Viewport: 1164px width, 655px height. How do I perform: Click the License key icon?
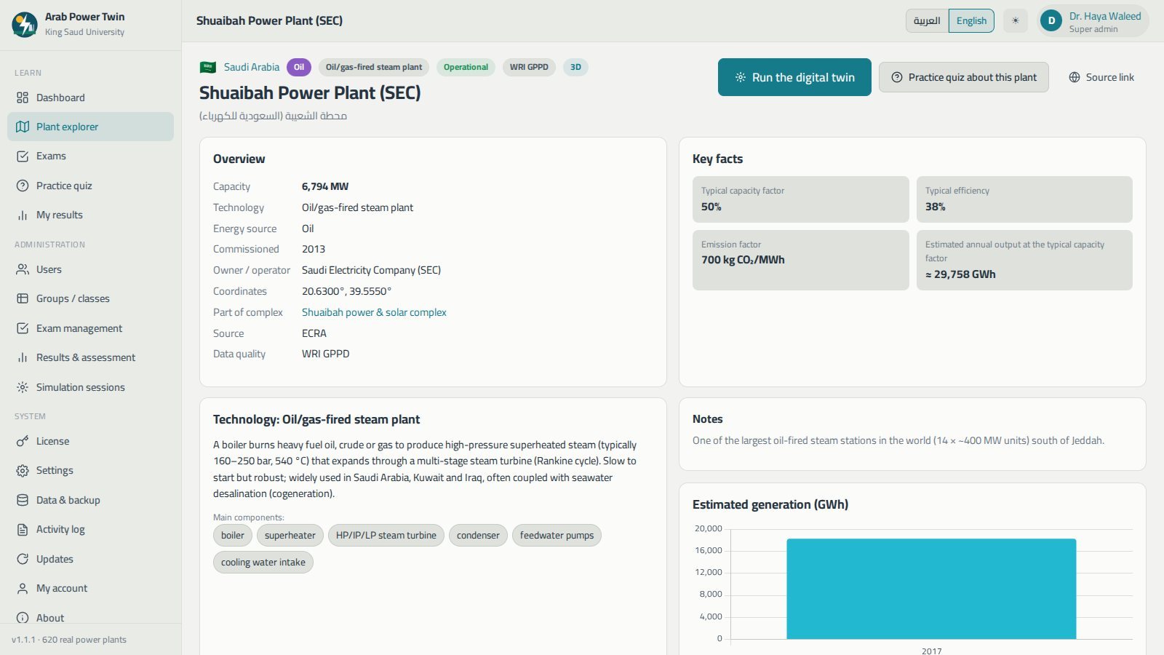[x=23, y=441]
